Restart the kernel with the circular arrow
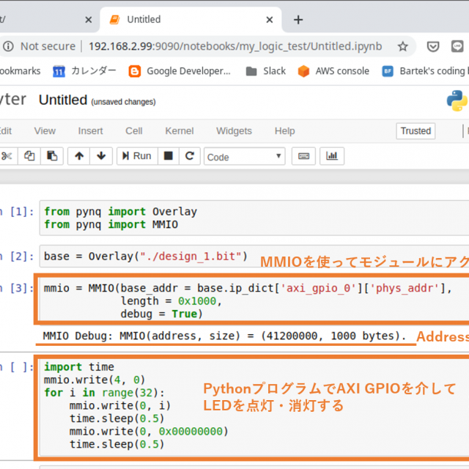This screenshot has height=469, width=469. coord(190,156)
